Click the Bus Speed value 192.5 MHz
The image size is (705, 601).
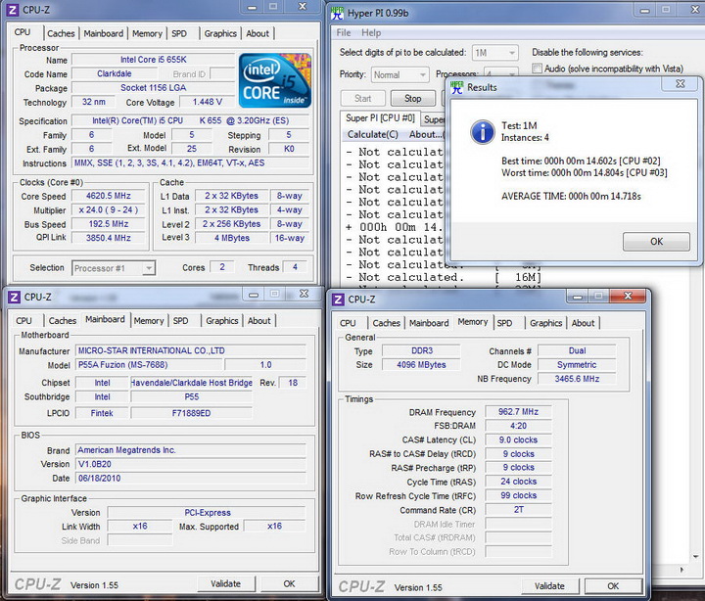pos(109,224)
